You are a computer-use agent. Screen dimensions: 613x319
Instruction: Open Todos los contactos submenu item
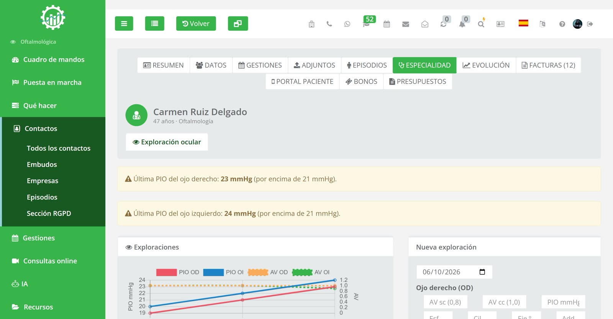pos(59,148)
